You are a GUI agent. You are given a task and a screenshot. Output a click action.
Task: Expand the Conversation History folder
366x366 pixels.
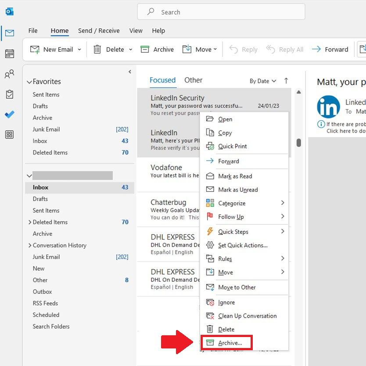click(30, 245)
